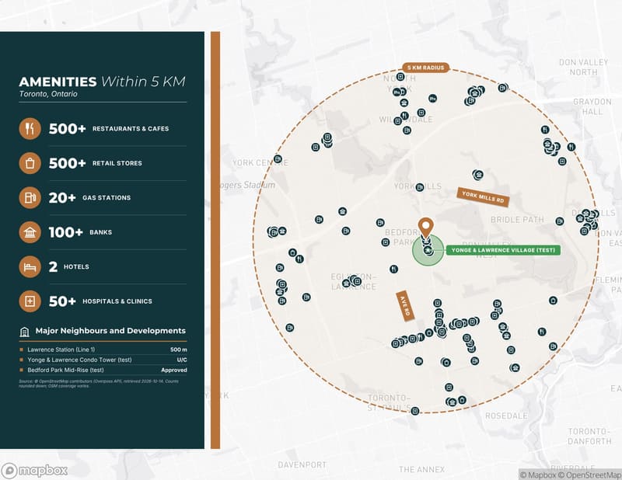
Task: Click the source attribution footnote text
Action: point(99,383)
